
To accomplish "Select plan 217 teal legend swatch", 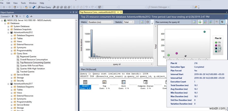I will tap(216, 51).
